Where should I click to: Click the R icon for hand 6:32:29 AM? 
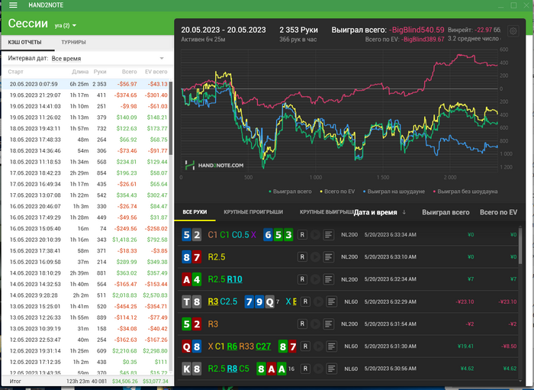pos(305,301)
